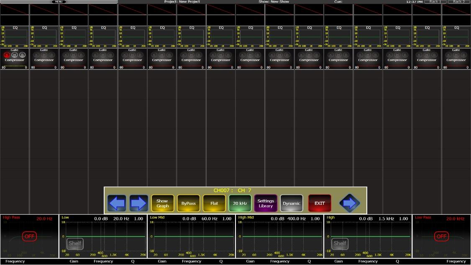Click the Low Pass 20.0 kHz value

click(x=456, y=219)
